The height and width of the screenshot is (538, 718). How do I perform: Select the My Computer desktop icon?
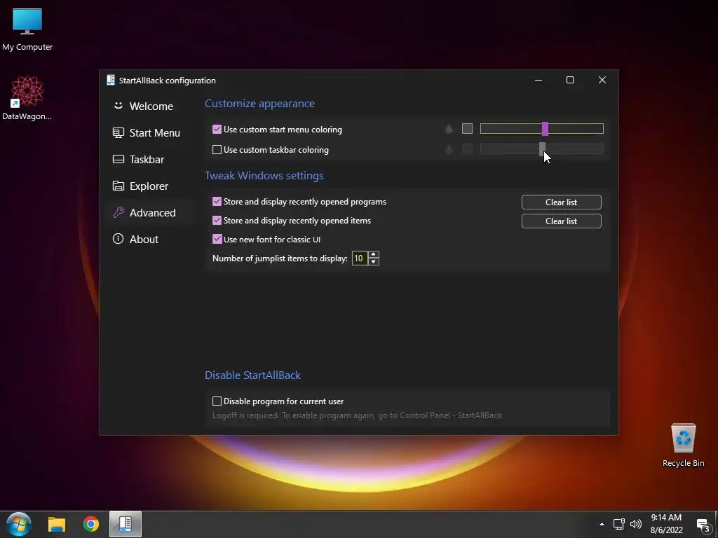(x=27, y=29)
